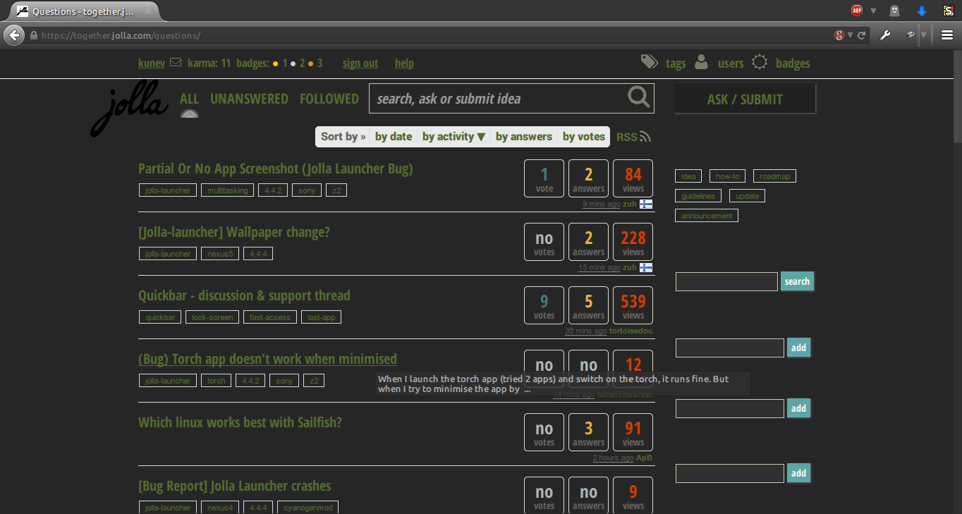Click the cyanogenmod tag

pyautogui.click(x=308, y=508)
